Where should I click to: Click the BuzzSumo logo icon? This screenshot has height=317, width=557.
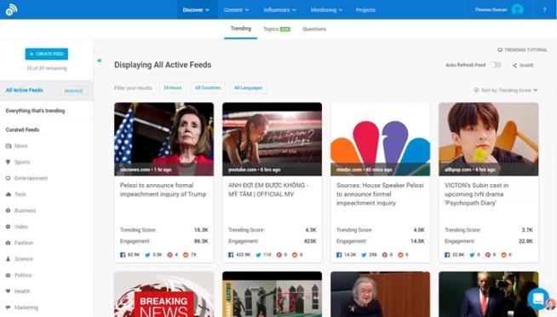pyautogui.click(x=11, y=9)
